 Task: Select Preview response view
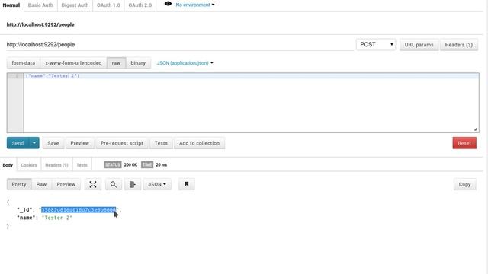click(66, 184)
